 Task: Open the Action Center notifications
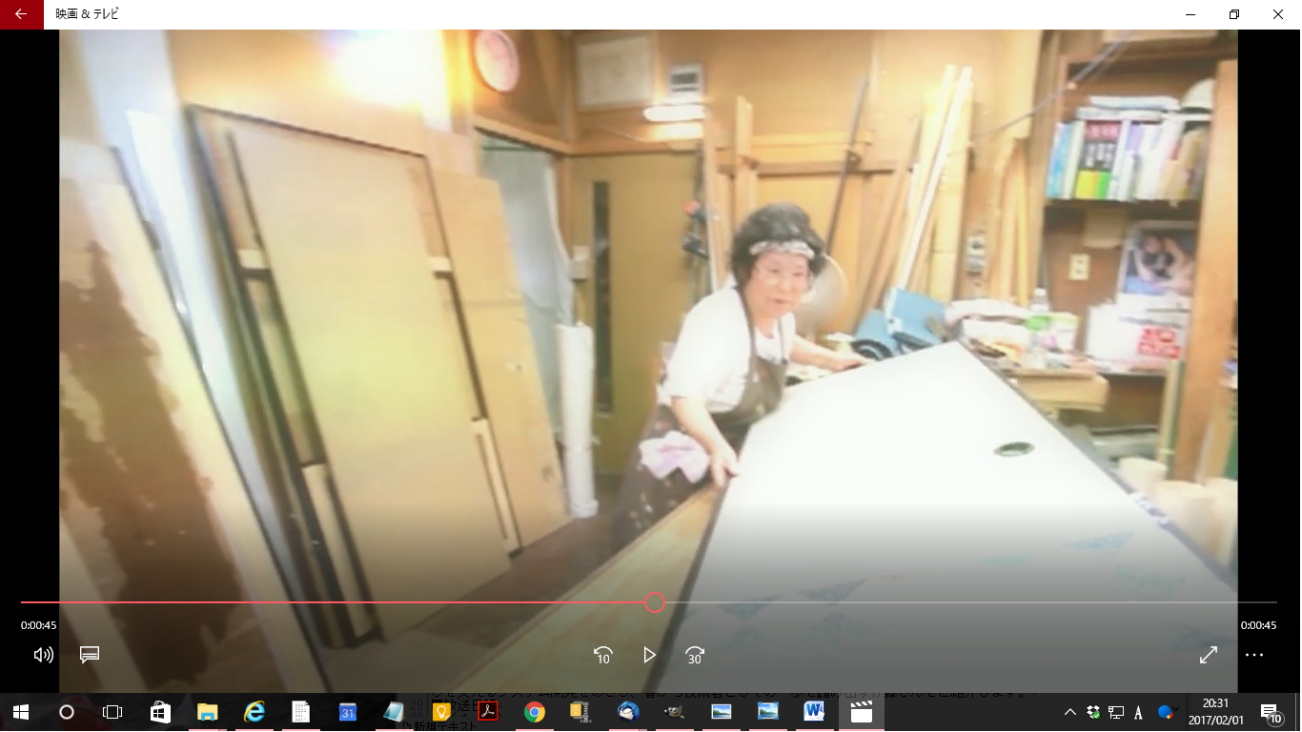click(x=1268, y=712)
